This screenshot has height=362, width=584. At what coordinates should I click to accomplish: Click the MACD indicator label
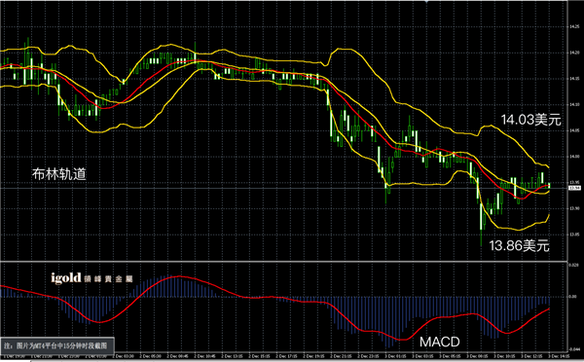point(440,342)
